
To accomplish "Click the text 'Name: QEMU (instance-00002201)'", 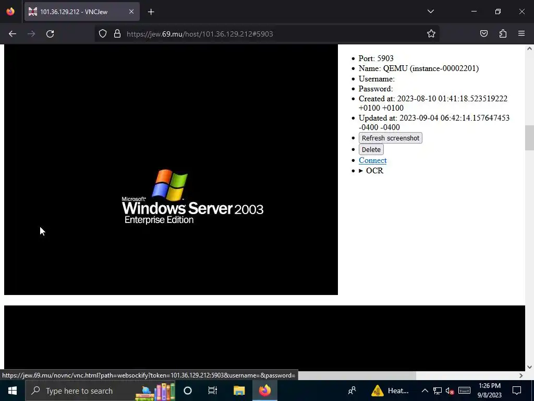I will tap(419, 68).
